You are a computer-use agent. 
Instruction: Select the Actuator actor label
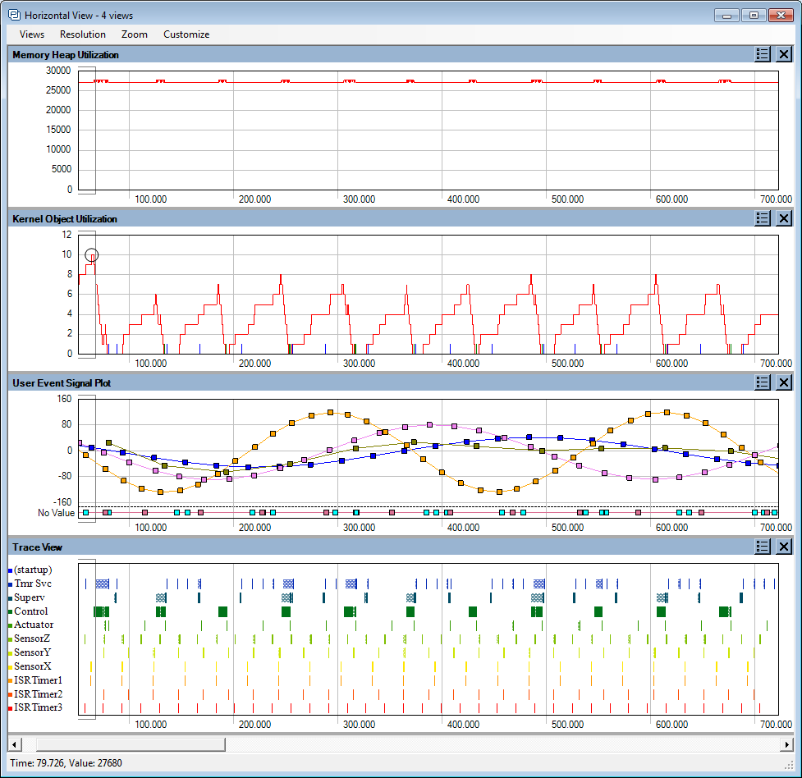pos(34,625)
